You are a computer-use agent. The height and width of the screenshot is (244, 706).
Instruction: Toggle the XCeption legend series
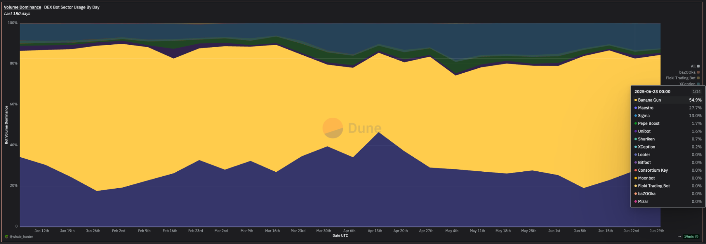tap(689, 84)
